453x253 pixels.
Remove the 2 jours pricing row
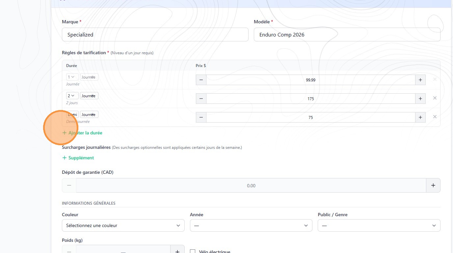point(435,98)
